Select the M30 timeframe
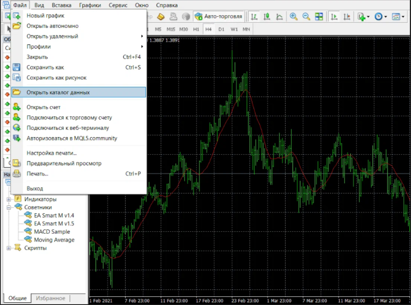 tap(184, 29)
